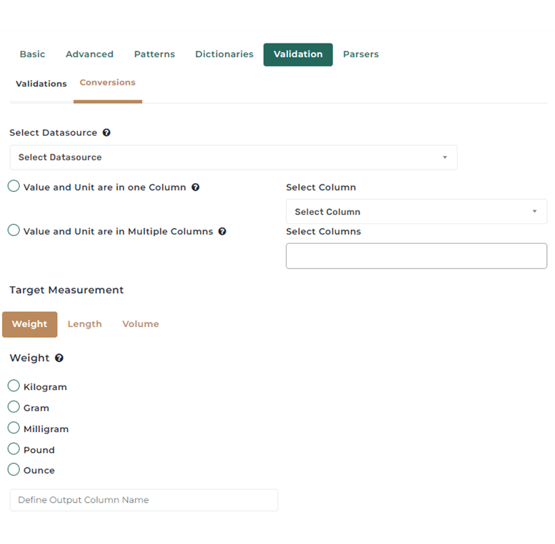Open the Dictionaries tab

[224, 54]
